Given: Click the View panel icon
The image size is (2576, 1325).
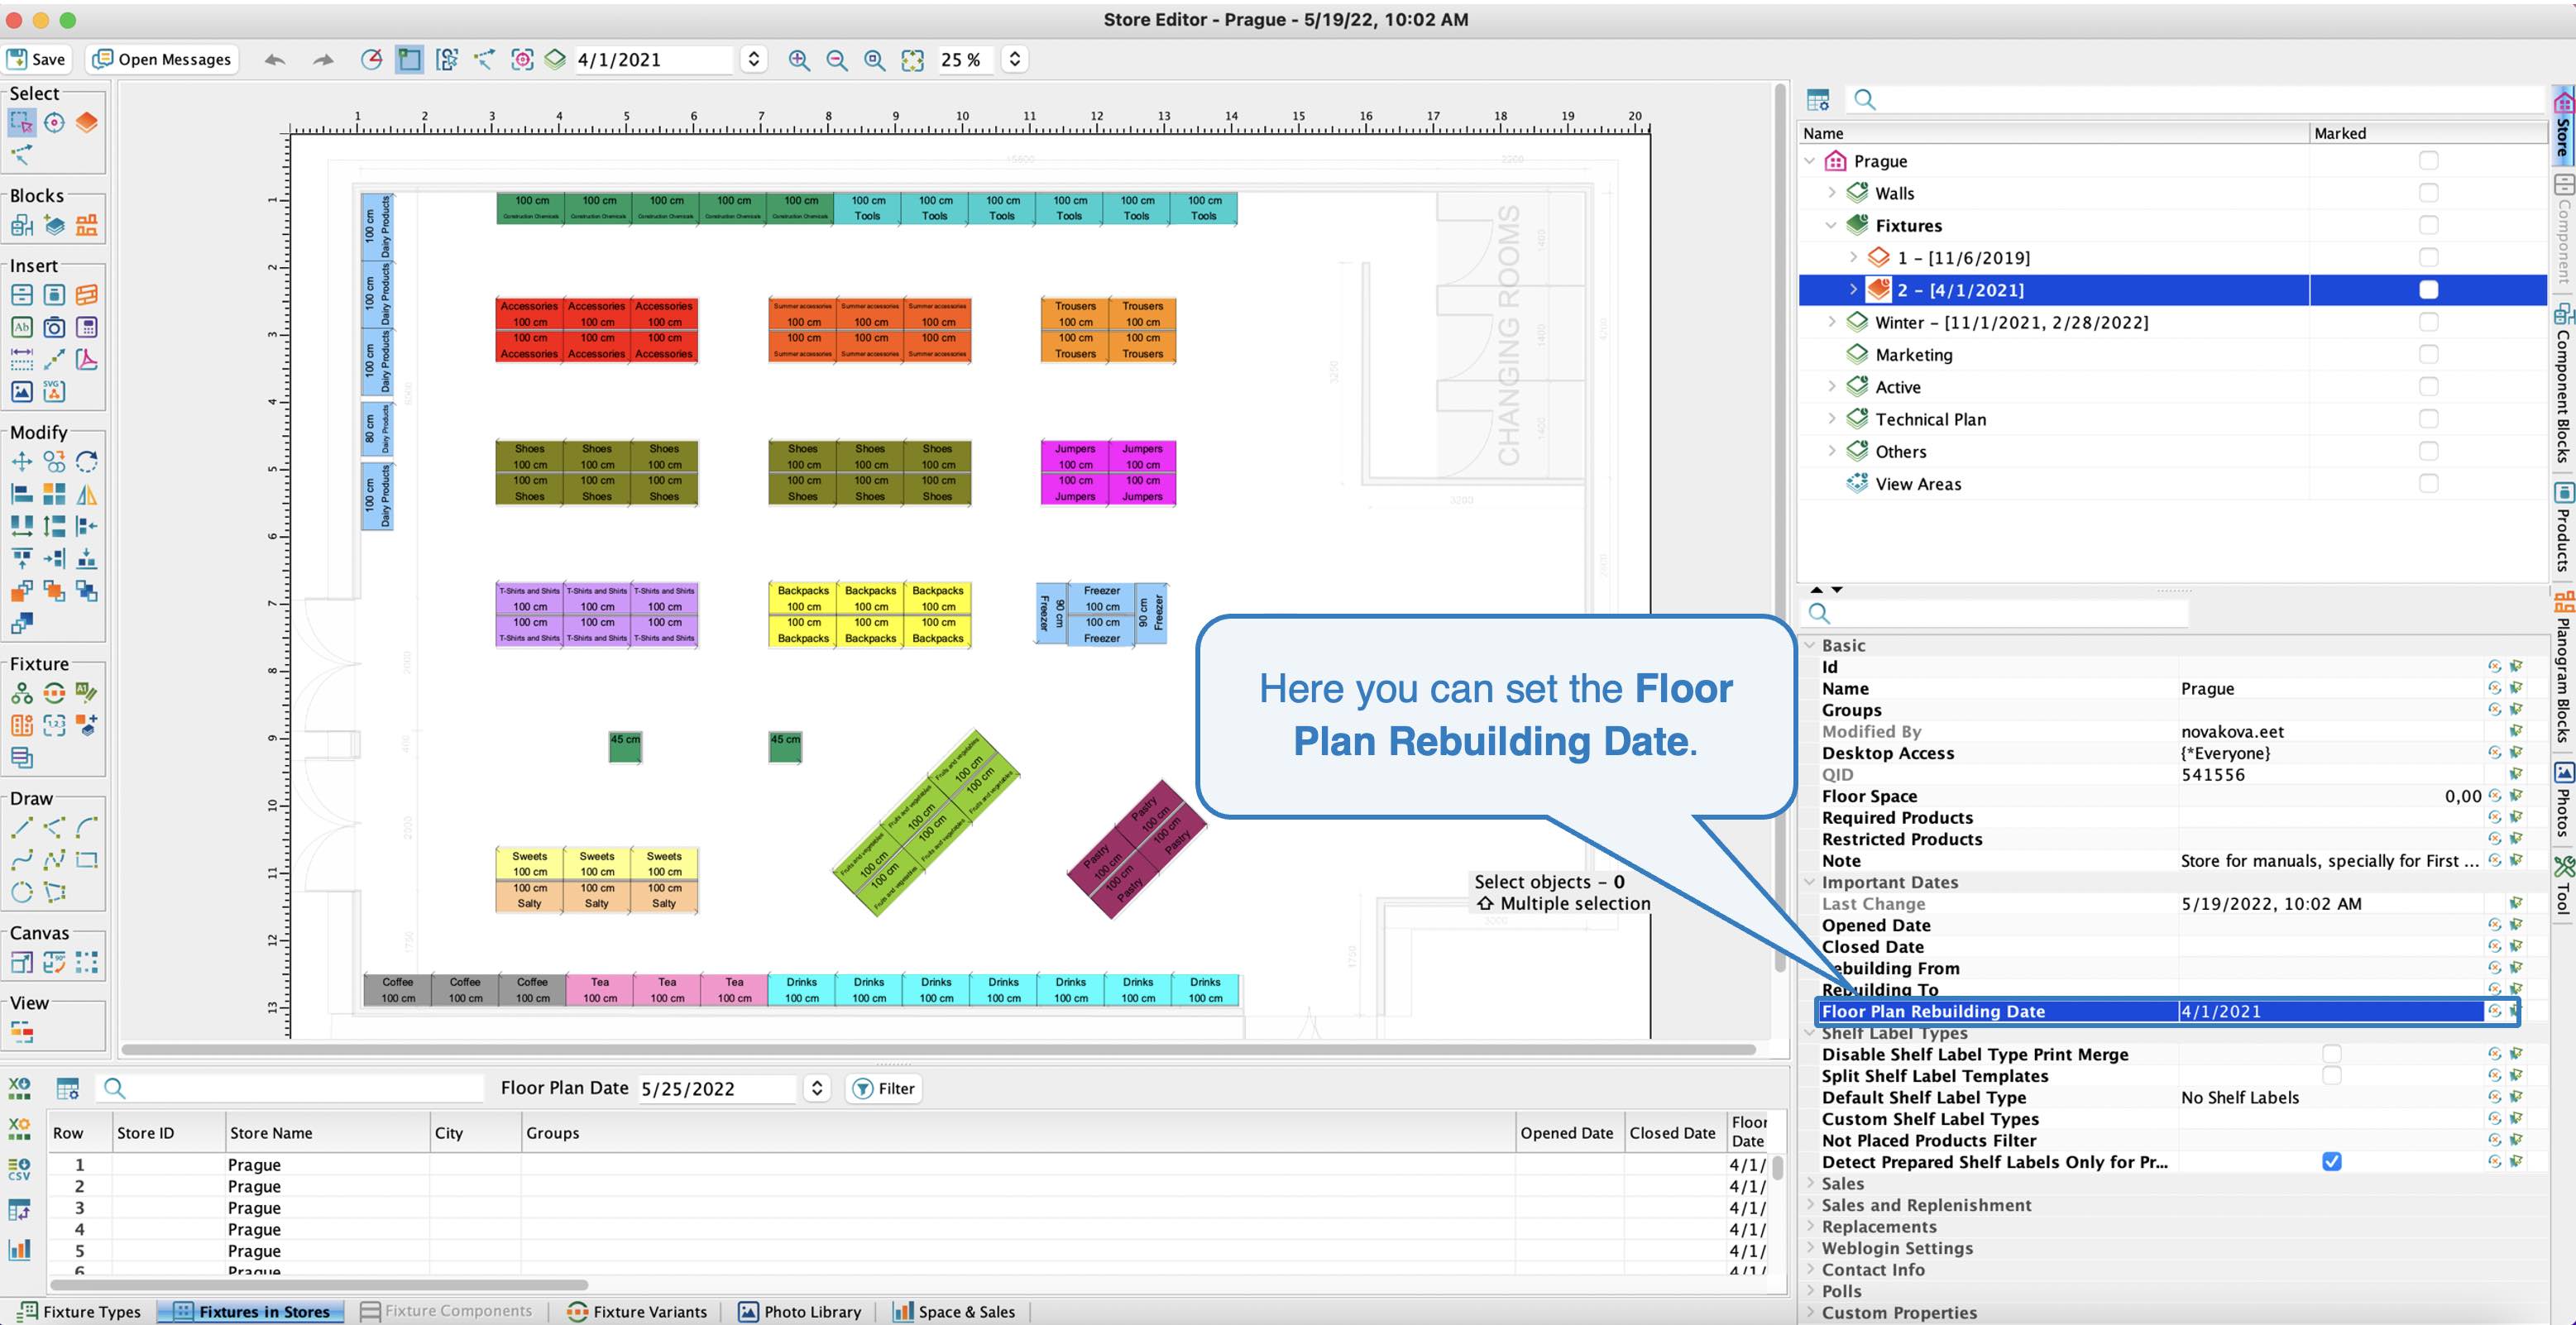Looking at the screenshot, I should point(21,1032).
